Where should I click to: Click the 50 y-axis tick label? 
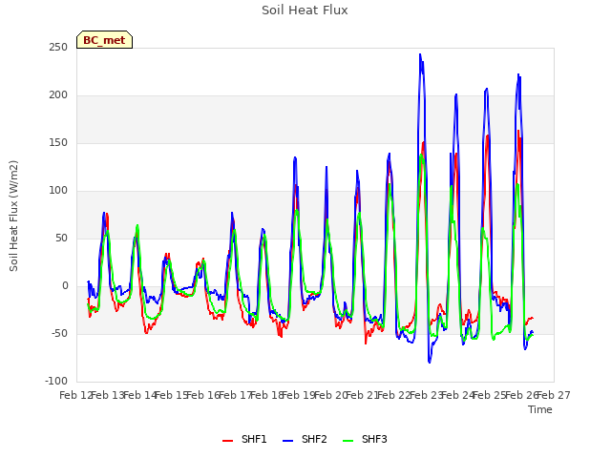pyautogui.click(x=61, y=239)
